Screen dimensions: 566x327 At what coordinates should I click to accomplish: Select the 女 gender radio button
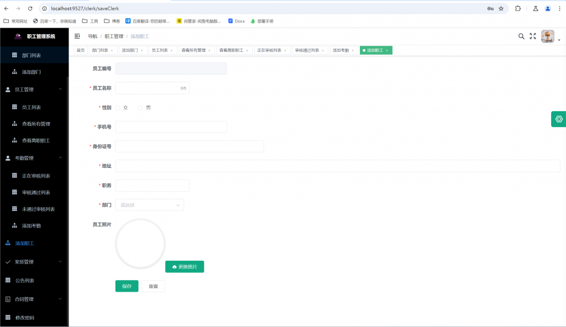(118, 108)
